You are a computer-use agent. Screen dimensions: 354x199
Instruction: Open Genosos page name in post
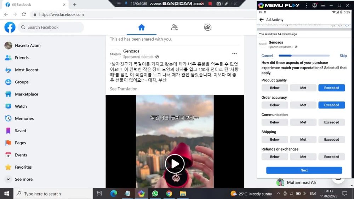(131, 51)
